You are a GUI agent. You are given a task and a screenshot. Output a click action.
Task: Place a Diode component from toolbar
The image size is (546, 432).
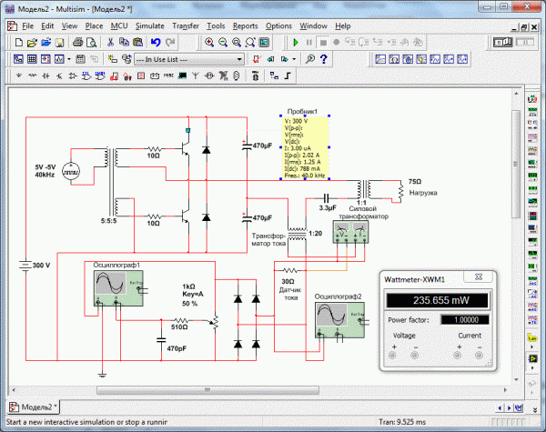point(45,75)
